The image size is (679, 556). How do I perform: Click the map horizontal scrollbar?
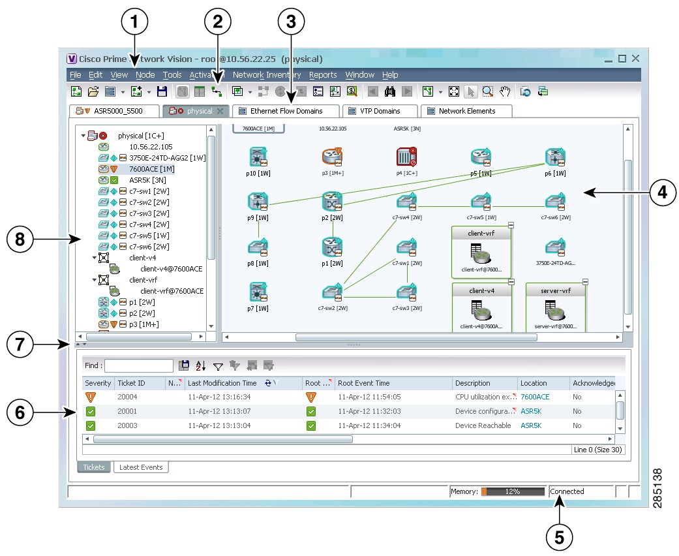416,337
